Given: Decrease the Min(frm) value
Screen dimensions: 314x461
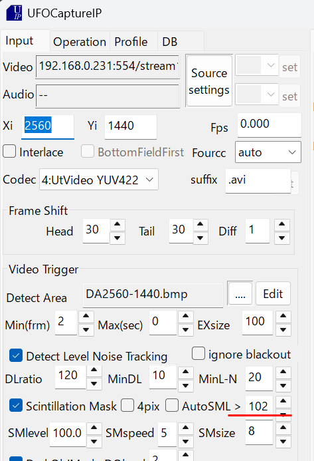Looking at the screenshot, I should 86,329.
